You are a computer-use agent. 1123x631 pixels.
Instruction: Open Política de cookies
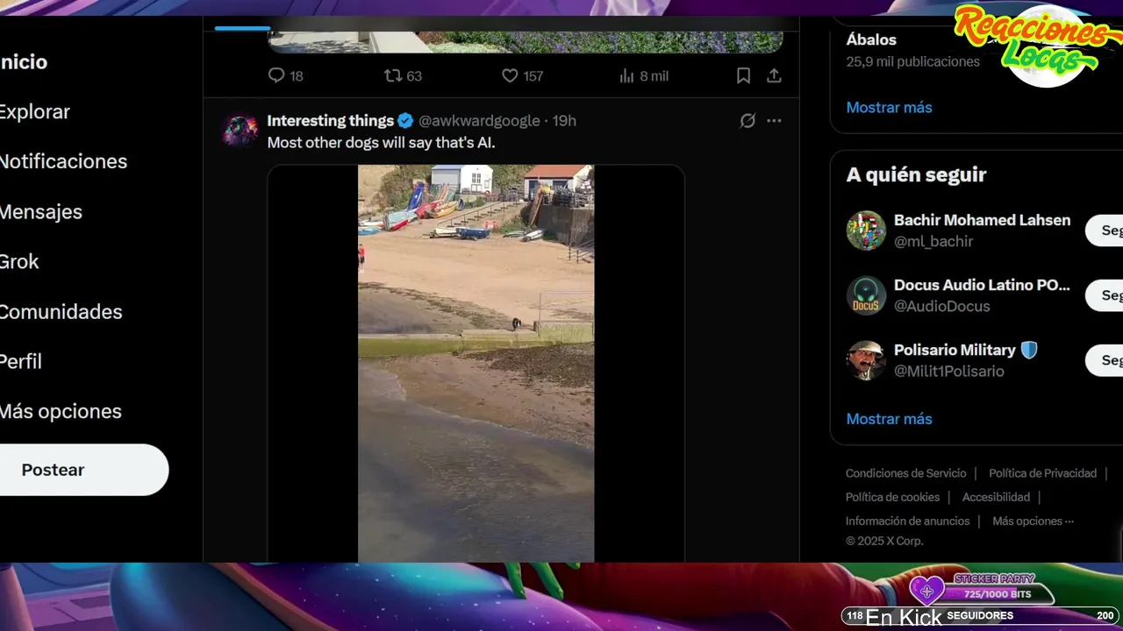click(892, 497)
